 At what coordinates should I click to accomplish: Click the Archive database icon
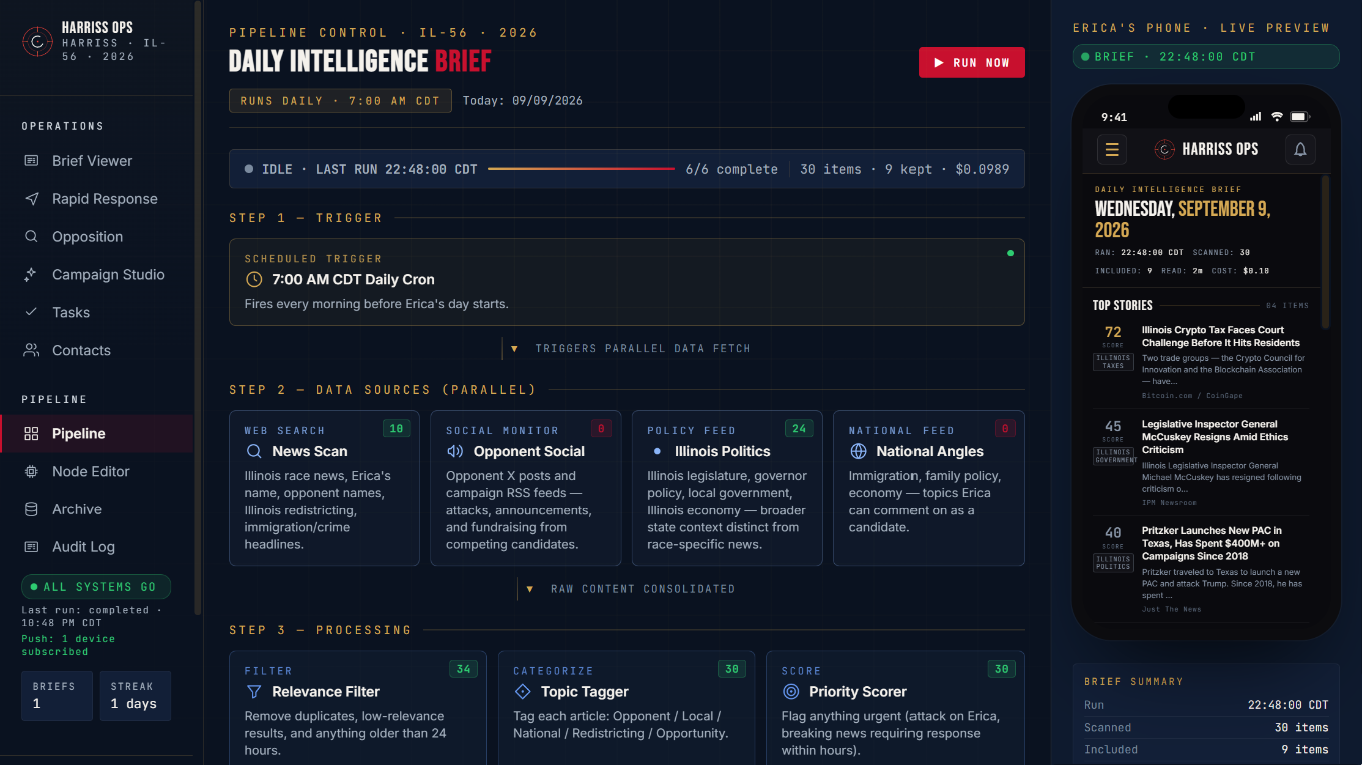pos(31,509)
